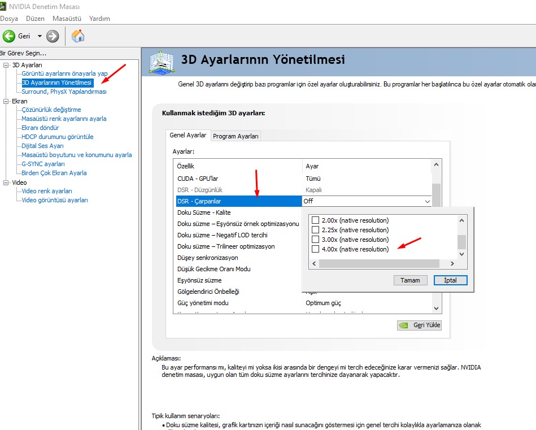This screenshot has width=536, height=430.
Task: Check the 4.00x native resolution box
Action: tap(316, 249)
